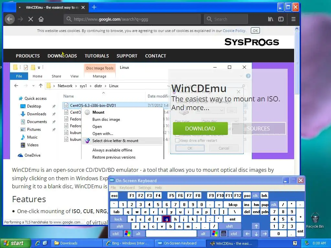The width and height of the screenshot is (331, 248).
Task: Open the SUPPORT menu
Action: point(127,56)
